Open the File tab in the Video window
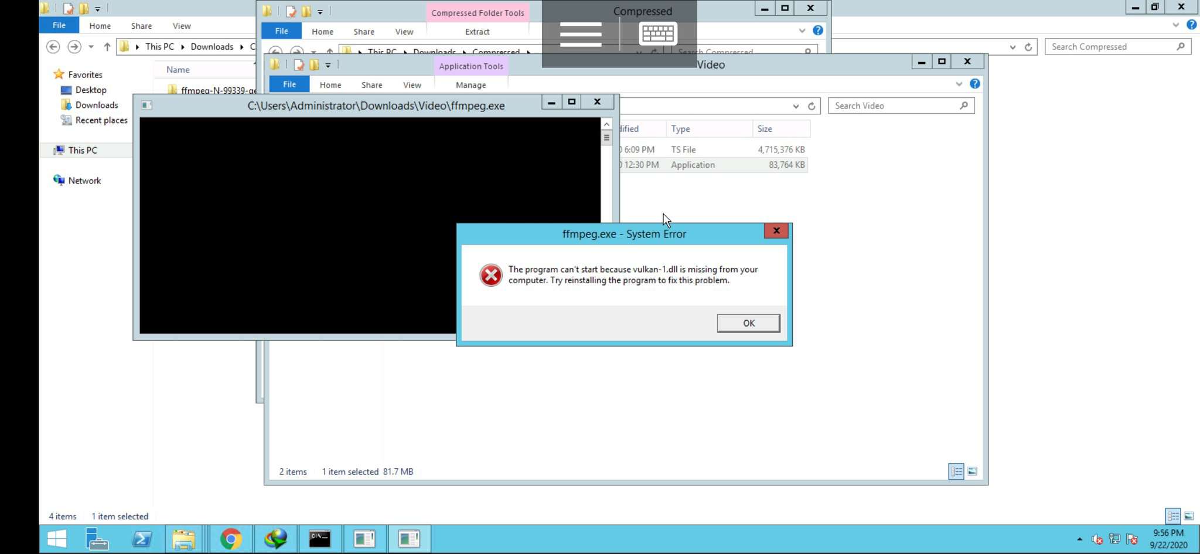The height and width of the screenshot is (554, 1200). (x=289, y=84)
